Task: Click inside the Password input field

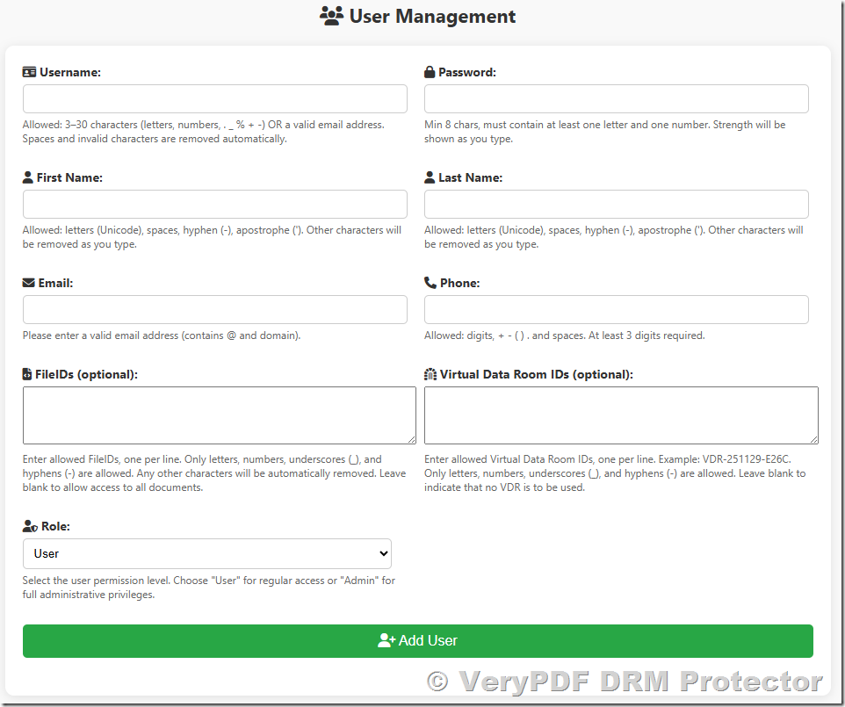Action: pos(616,98)
